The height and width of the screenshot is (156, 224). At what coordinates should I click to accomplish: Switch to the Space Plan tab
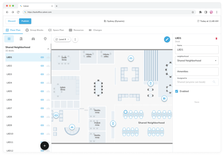click(56, 30)
